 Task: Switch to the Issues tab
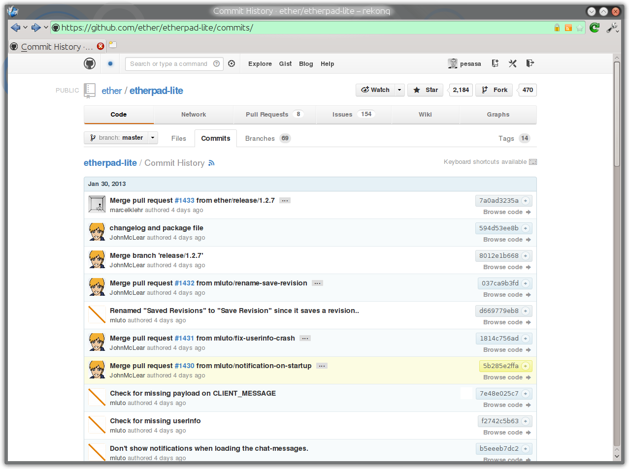[x=354, y=114]
